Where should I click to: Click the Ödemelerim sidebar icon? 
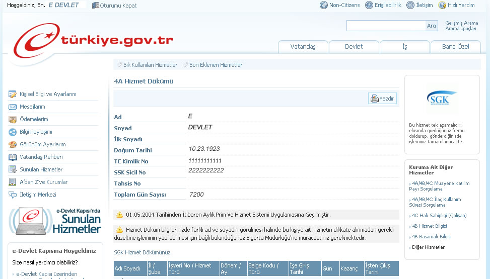point(13,120)
